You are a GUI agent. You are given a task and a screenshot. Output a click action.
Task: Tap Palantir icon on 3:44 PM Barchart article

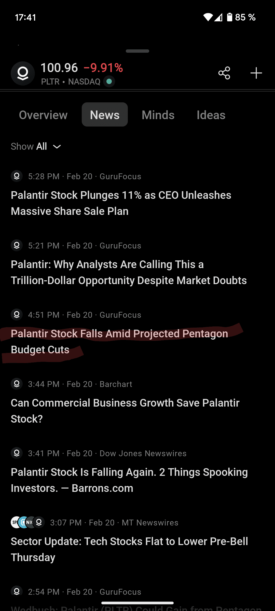pos(17,384)
